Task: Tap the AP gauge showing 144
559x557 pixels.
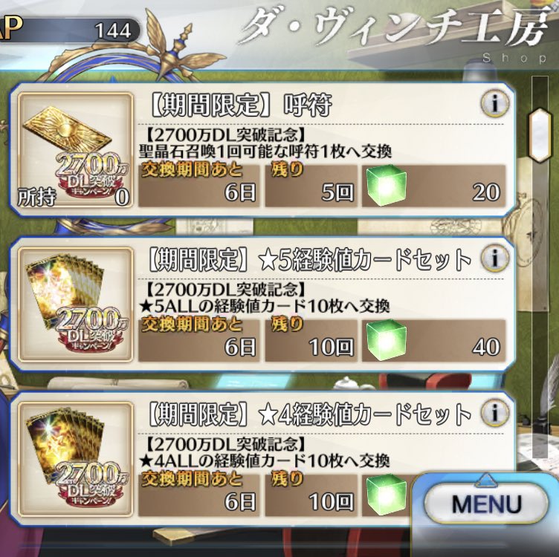Action: tap(70, 30)
